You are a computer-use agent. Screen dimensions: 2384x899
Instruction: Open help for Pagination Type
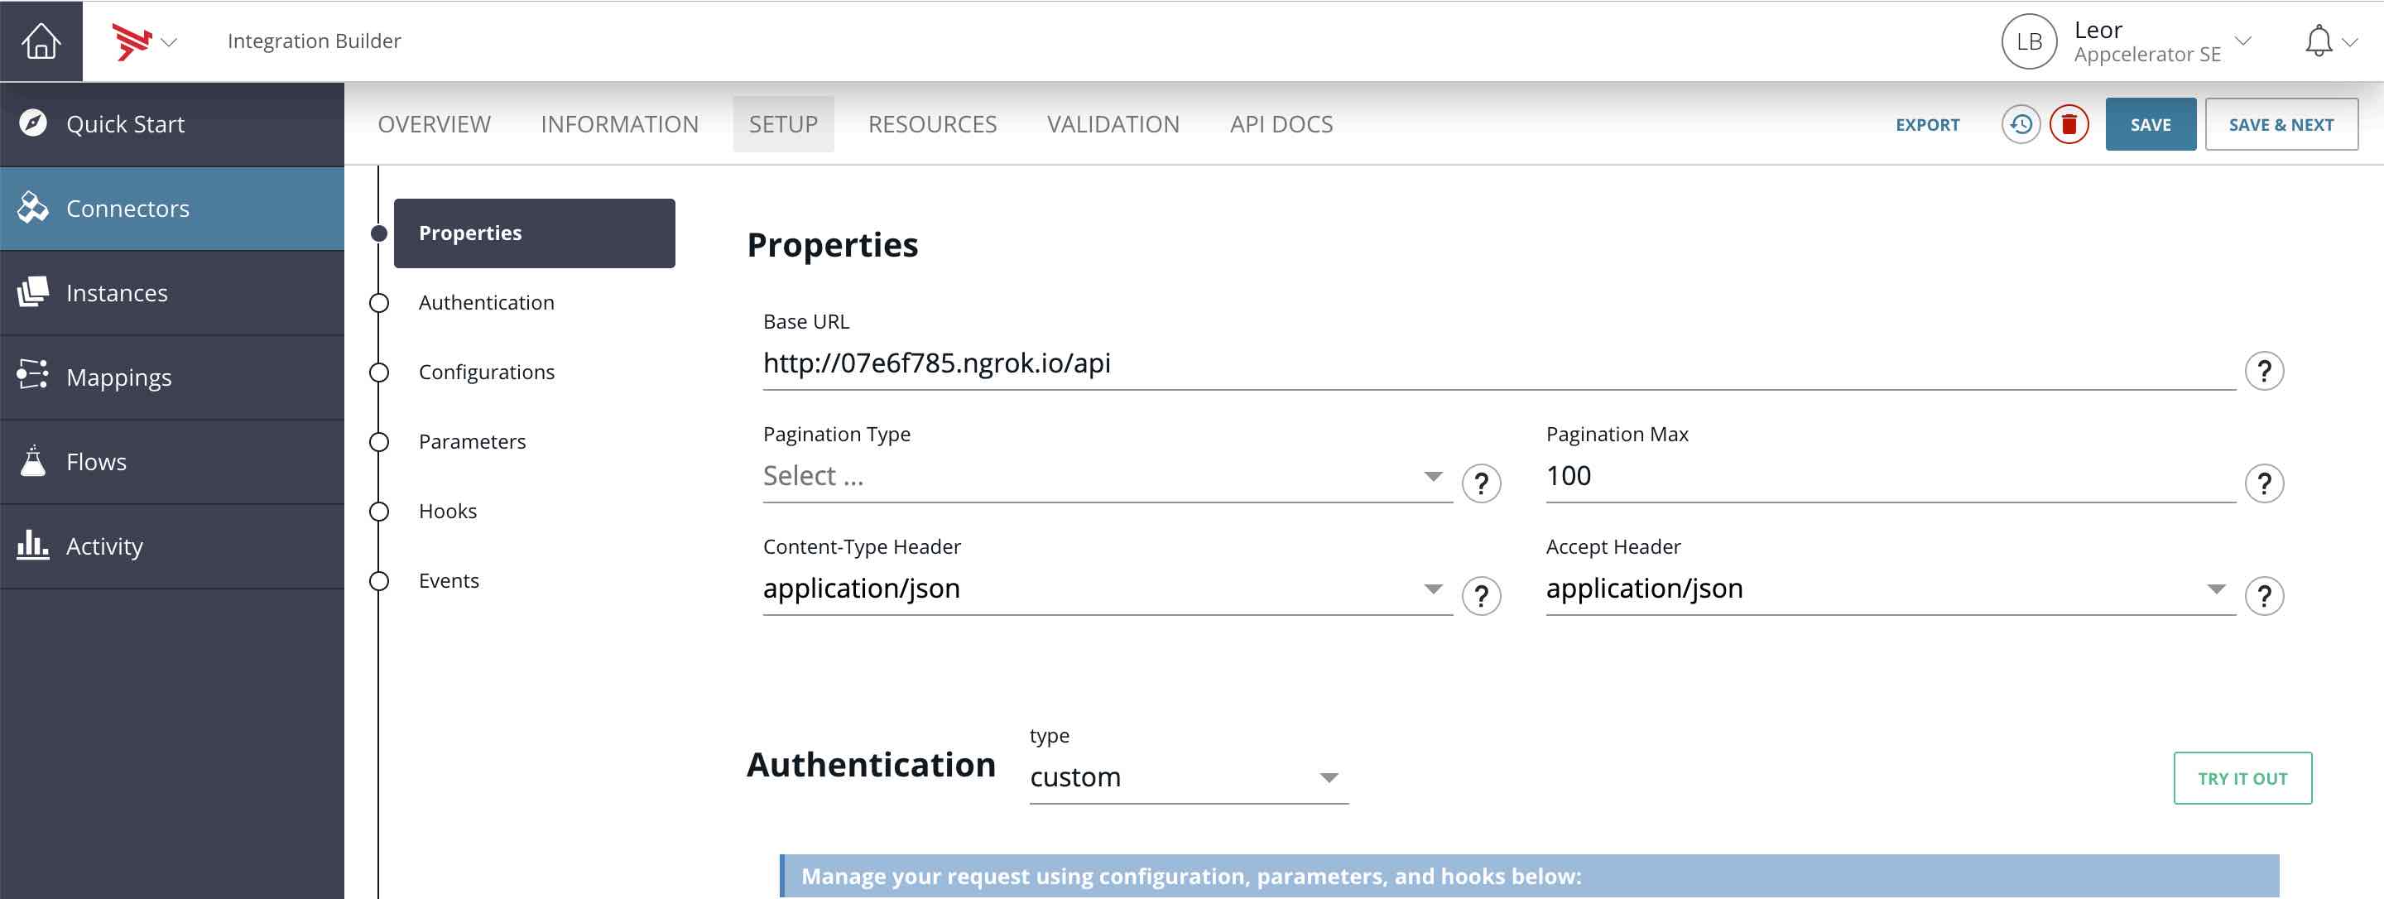(x=1481, y=483)
